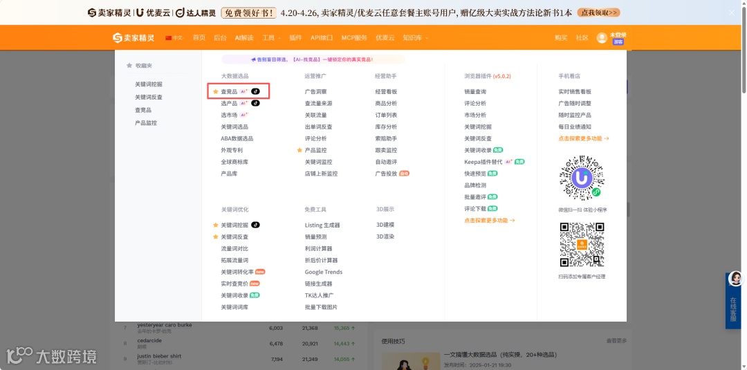This screenshot has width=747, height=370.
Task: Open the 在线客服 chat widget
Action: (x=734, y=300)
